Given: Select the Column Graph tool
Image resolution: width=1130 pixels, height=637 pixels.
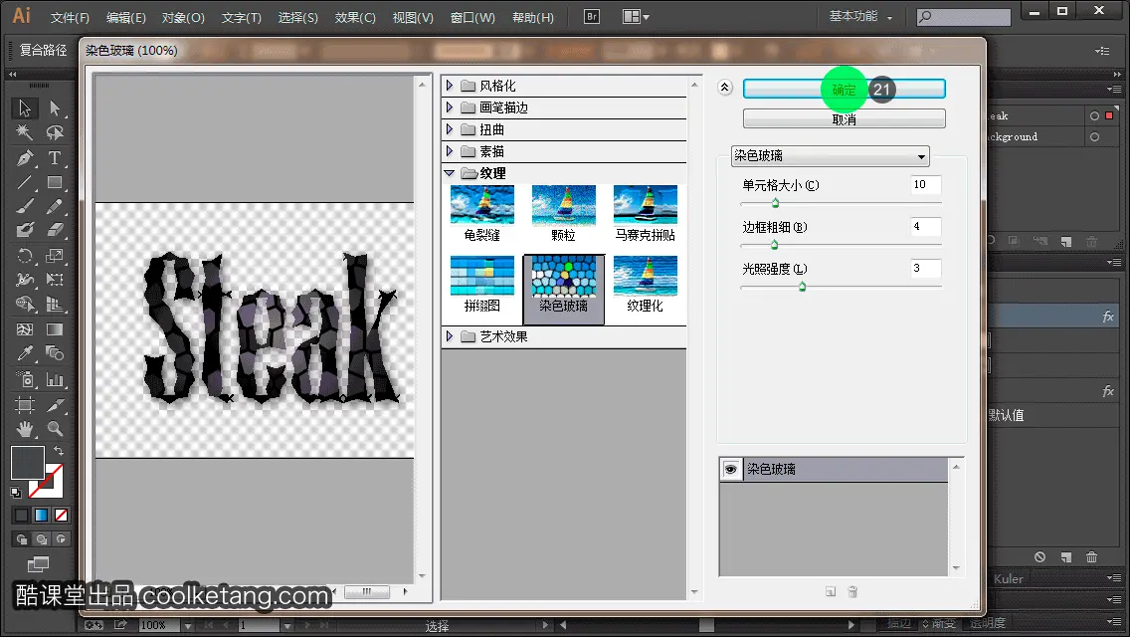Looking at the screenshot, I should click(55, 379).
